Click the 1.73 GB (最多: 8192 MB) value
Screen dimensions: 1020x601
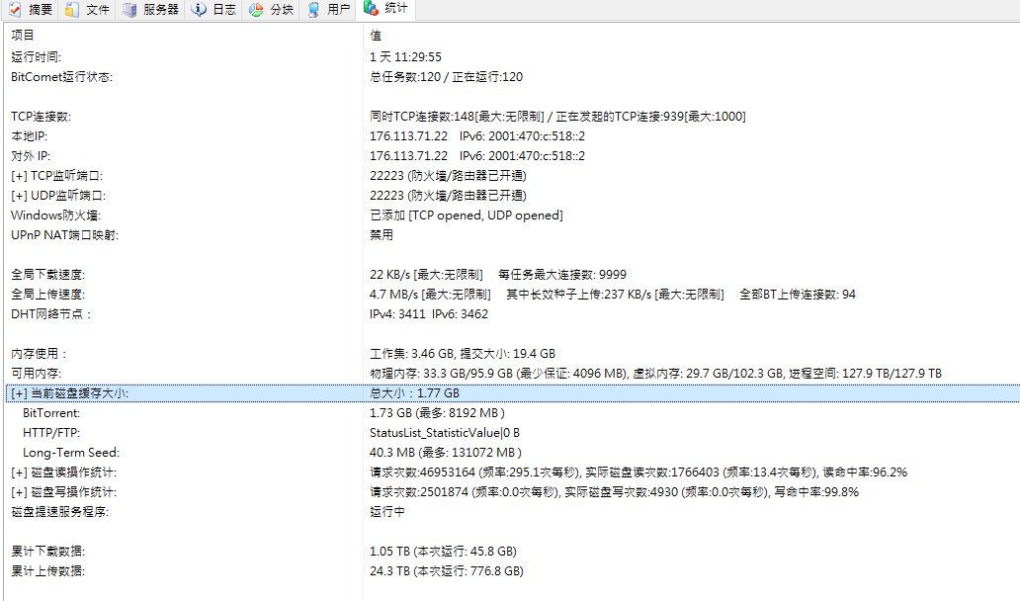(437, 413)
